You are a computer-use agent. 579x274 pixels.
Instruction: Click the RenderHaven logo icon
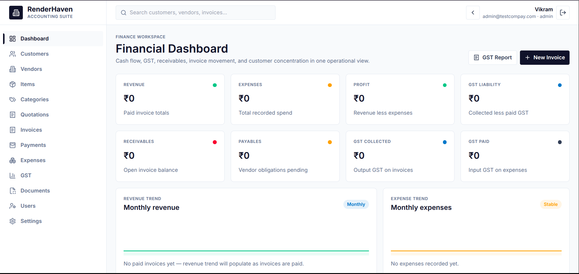[16, 12]
